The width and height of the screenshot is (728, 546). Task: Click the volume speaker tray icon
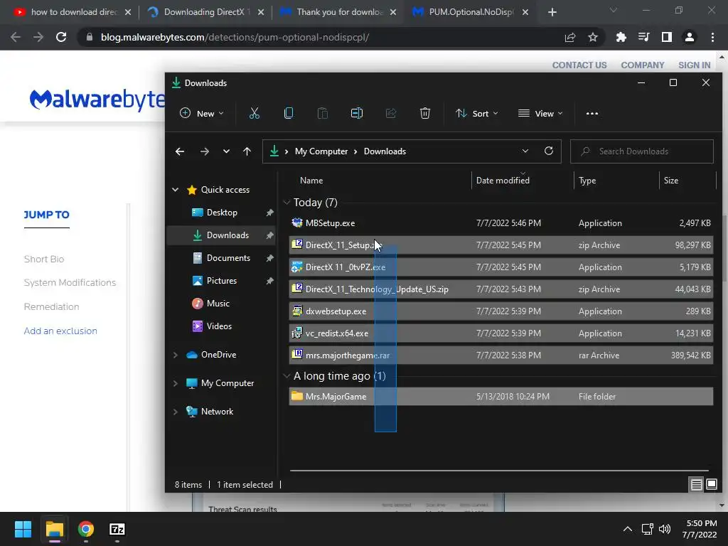665,529
